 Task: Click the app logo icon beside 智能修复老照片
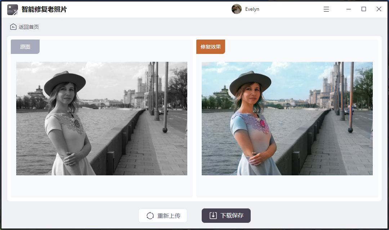pos(13,10)
